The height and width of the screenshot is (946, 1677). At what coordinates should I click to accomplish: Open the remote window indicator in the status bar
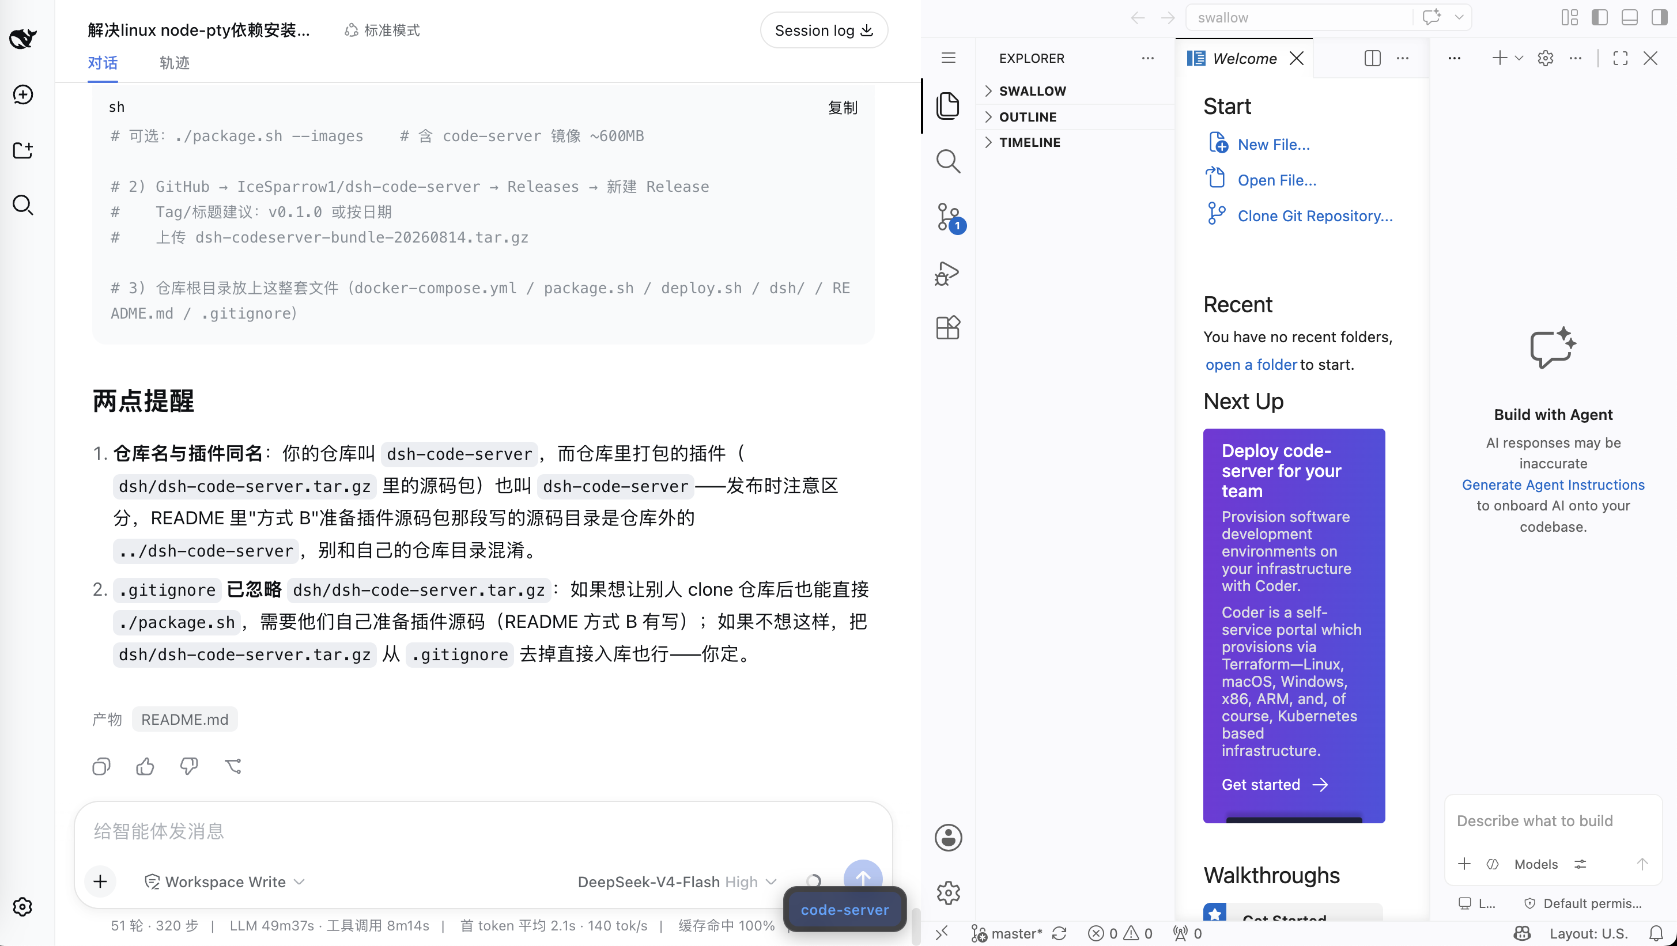[942, 934]
